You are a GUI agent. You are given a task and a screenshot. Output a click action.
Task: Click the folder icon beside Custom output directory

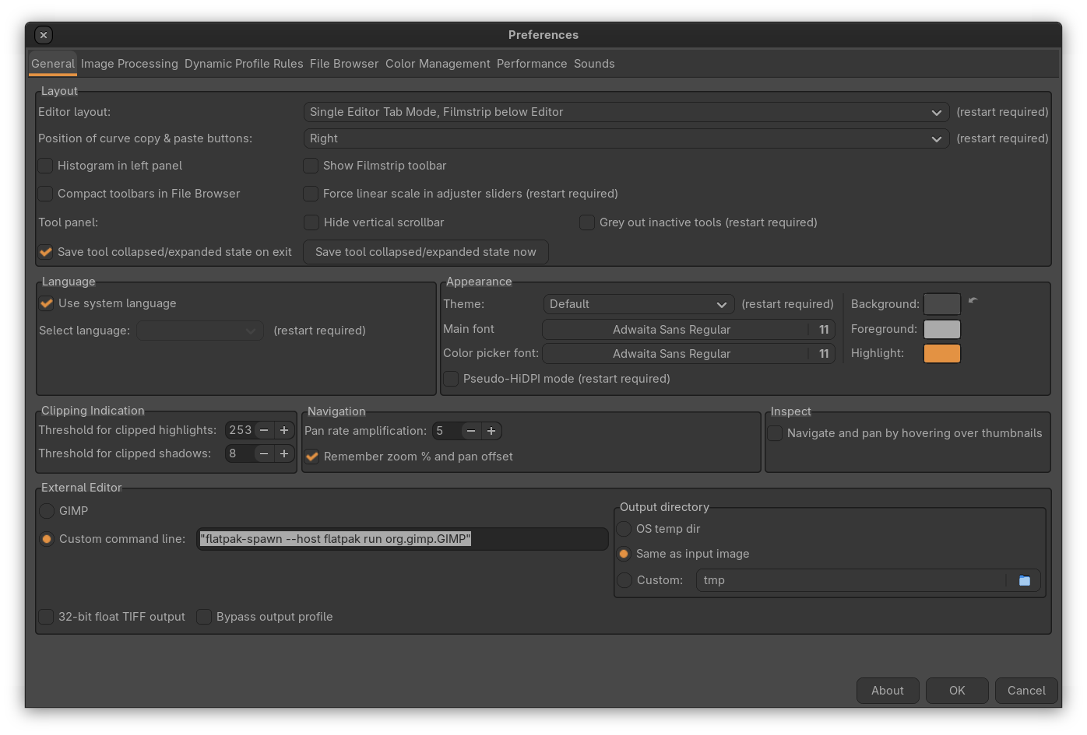click(x=1024, y=580)
